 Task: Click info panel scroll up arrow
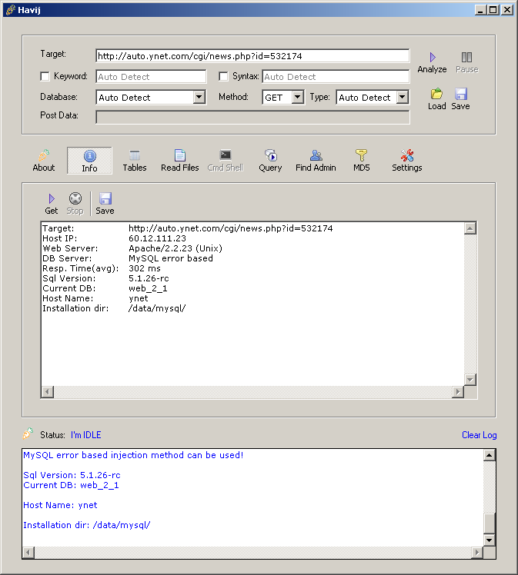click(x=470, y=228)
